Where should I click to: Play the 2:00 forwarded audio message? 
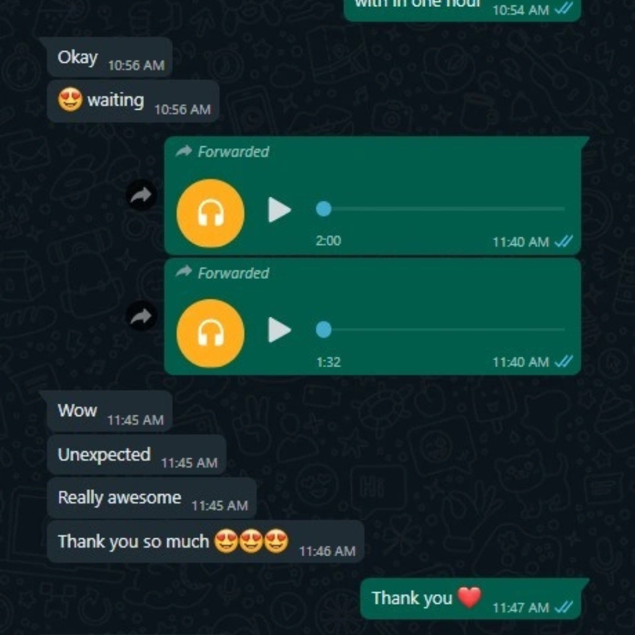click(x=280, y=210)
